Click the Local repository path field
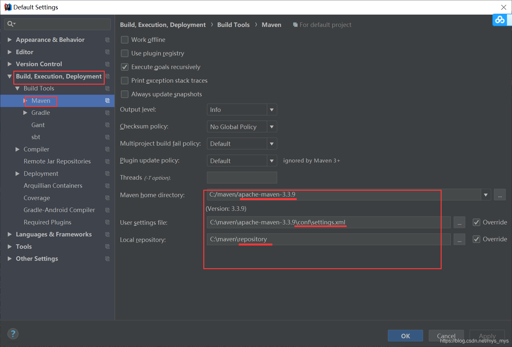512x347 pixels. 328,239
